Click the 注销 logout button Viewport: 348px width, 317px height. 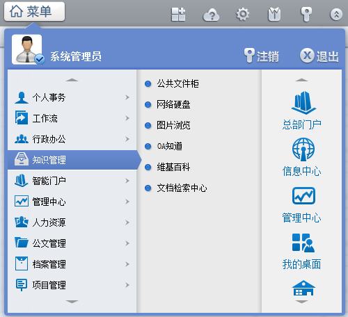pyautogui.click(x=262, y=56)
